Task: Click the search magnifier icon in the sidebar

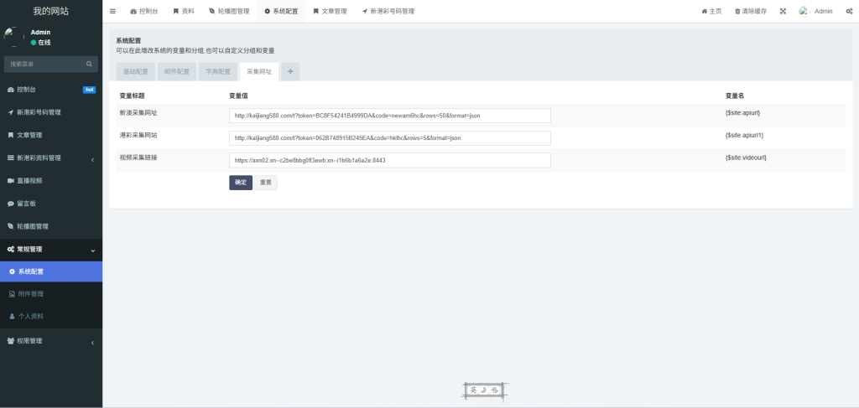Action: click(89, 64)
